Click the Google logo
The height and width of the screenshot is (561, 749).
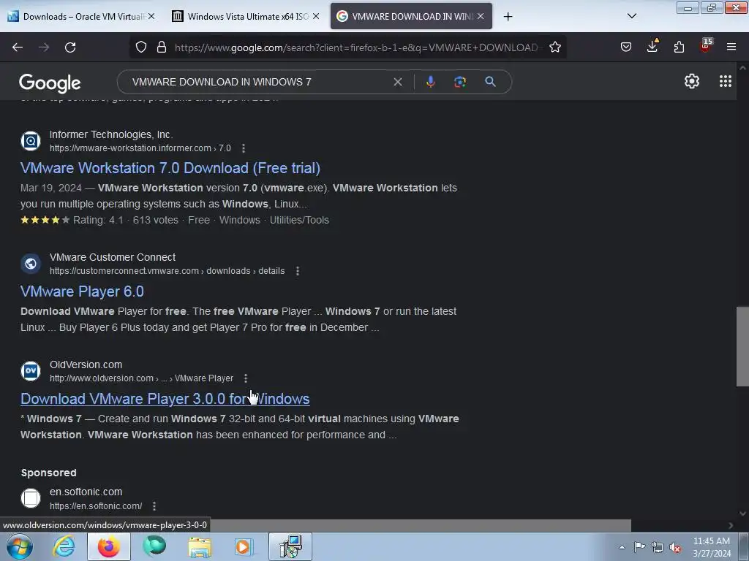click(50, 83)
